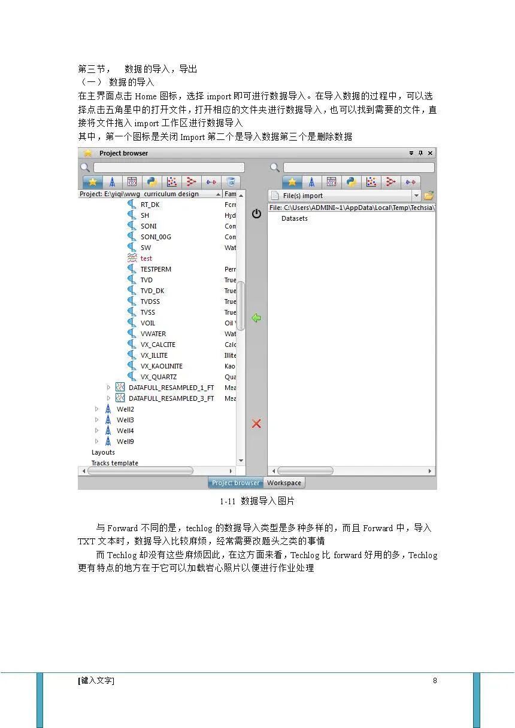Click the left panel search field

pos(169,167)
